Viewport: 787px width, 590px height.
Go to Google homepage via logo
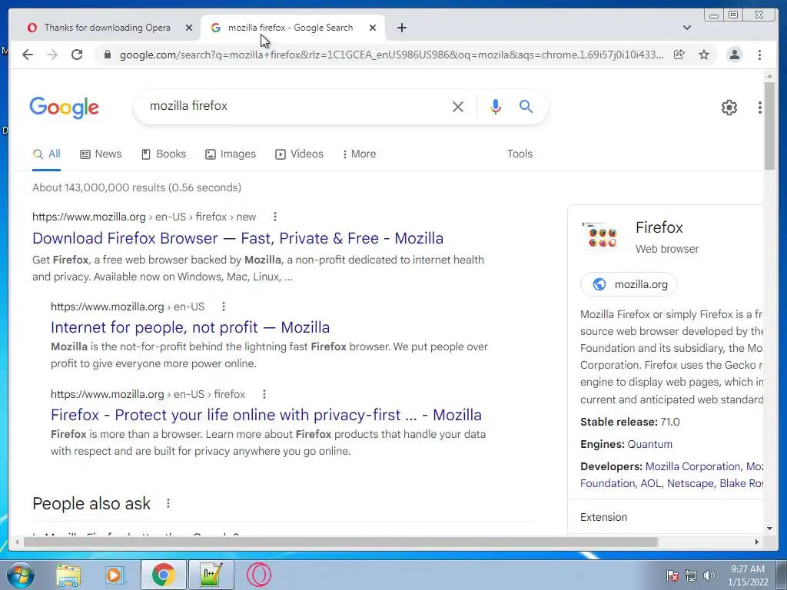click(x=65, y=108)
